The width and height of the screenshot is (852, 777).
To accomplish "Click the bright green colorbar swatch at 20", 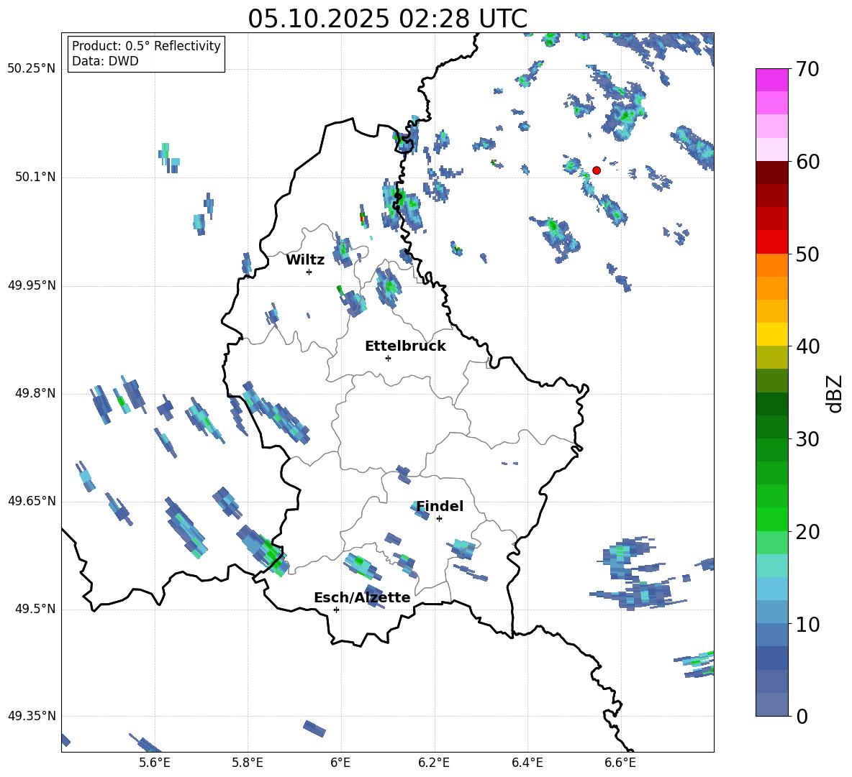I will (x=771, y=519).
